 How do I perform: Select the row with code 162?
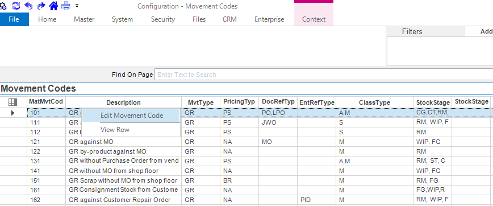click(x=246, y=200)
